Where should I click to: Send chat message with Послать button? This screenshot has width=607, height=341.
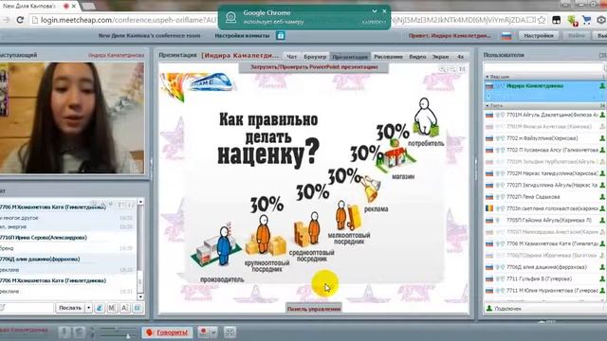[x=70, y=308]
